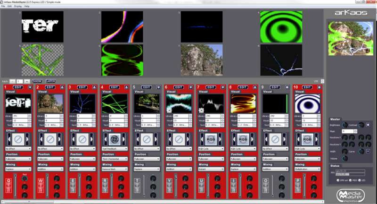The image size is (377, 204).
Task: Select the LED status radio button
Action: 360,180
